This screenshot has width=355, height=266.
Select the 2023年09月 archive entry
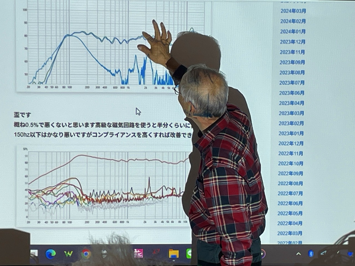tap(292, 62)
